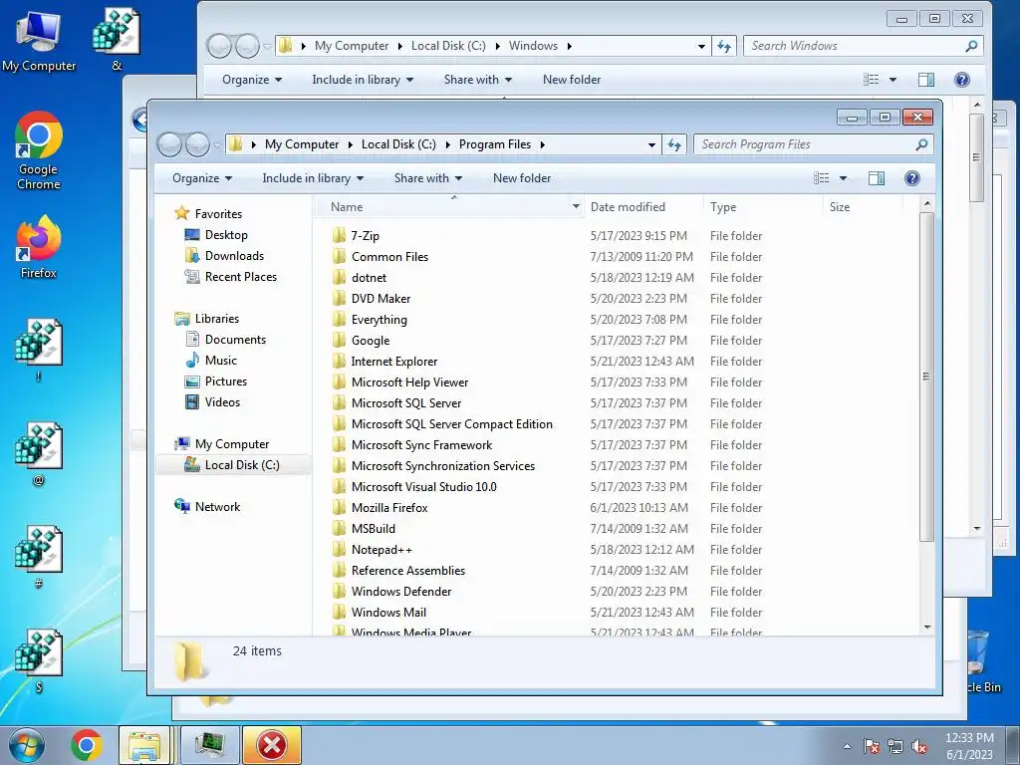Sort by Type column header
The width and height of the screenshot is (1020, 765).
[x=764, y=207]
